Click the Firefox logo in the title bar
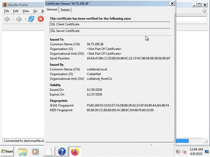 point(5,5)
